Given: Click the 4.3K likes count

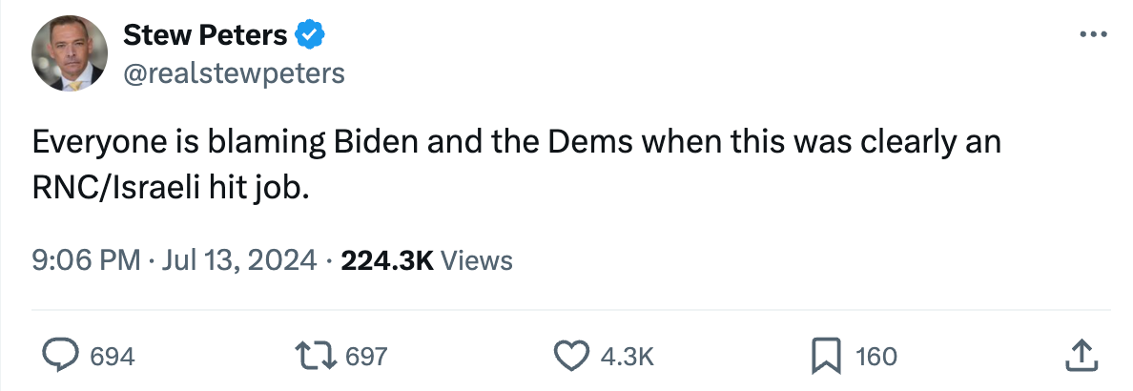Looking at the screenshot, I should 628,357.
